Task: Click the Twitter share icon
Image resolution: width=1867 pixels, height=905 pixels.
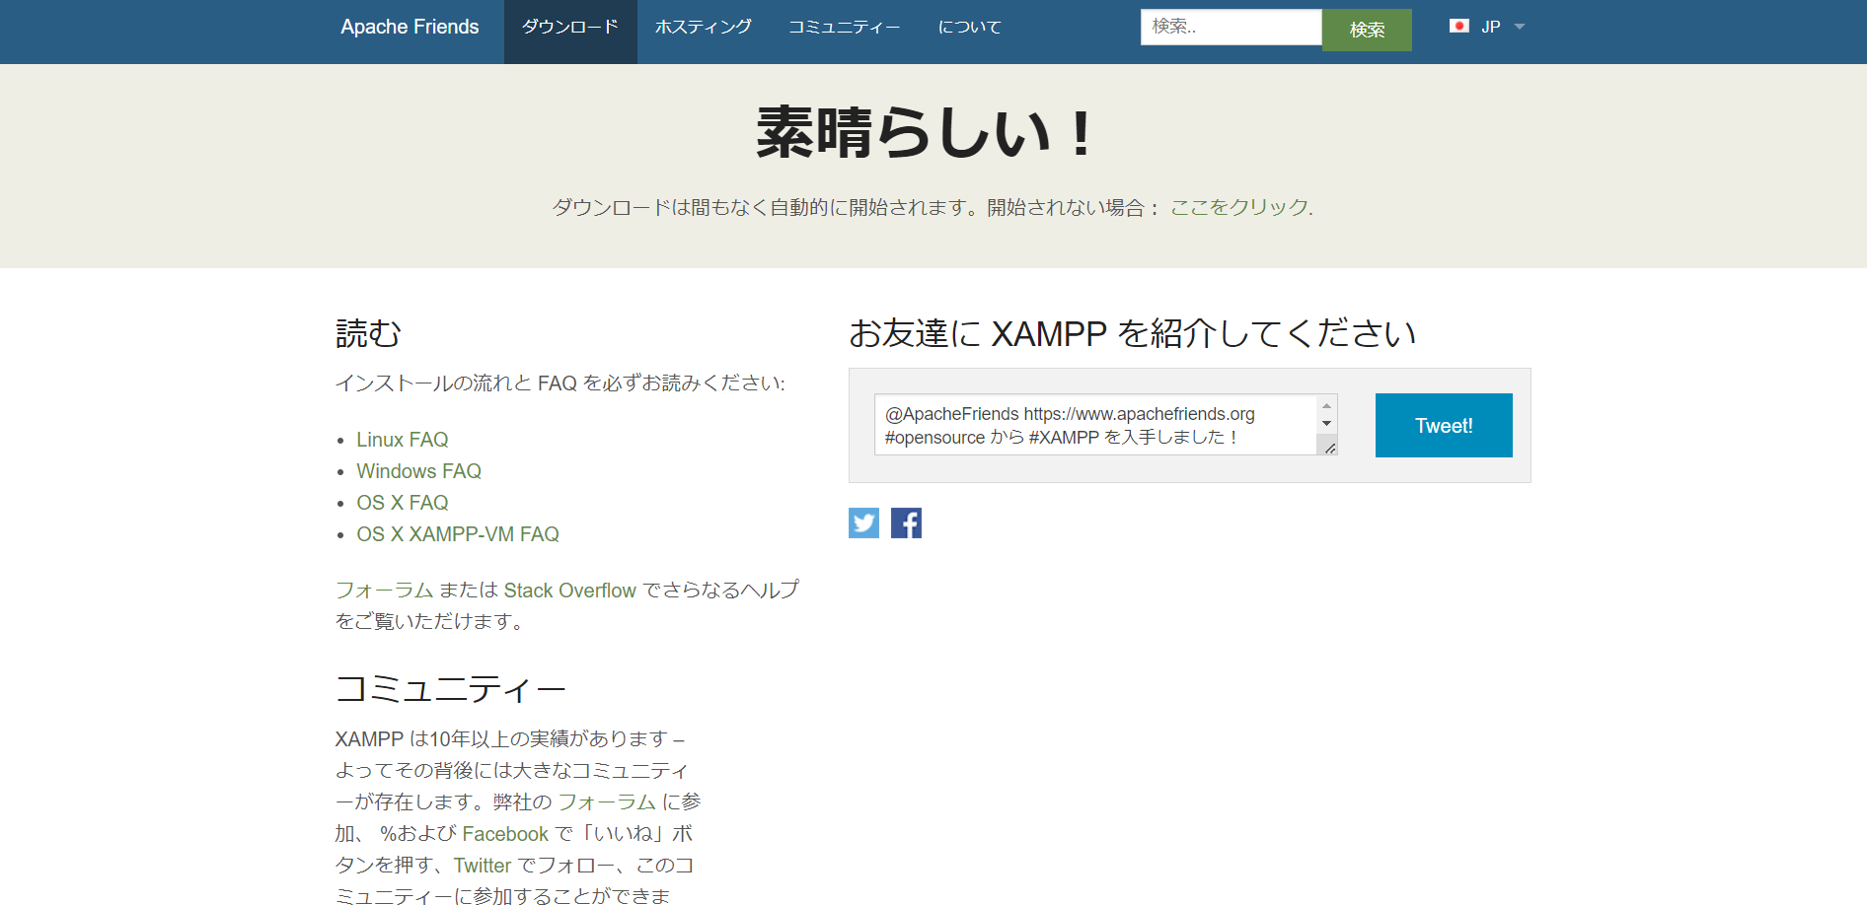Action: point(863,522)
